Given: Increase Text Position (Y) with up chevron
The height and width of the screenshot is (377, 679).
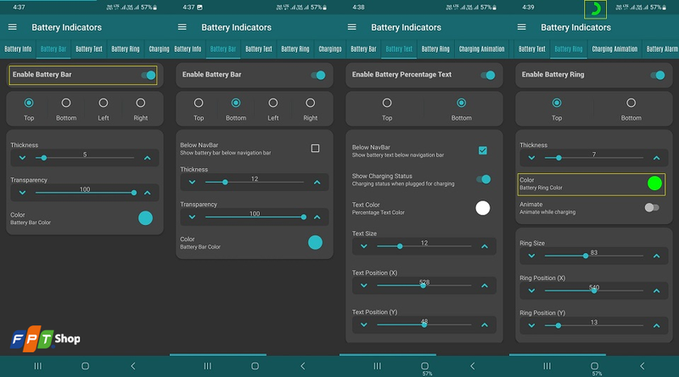Looking at the screenshot, I should tap(485, 324).
